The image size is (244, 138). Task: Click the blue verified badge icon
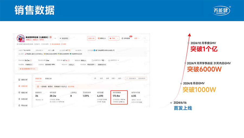(94, 50)
